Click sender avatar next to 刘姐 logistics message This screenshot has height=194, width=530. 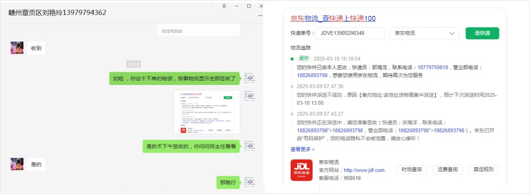tap(250, 78)
